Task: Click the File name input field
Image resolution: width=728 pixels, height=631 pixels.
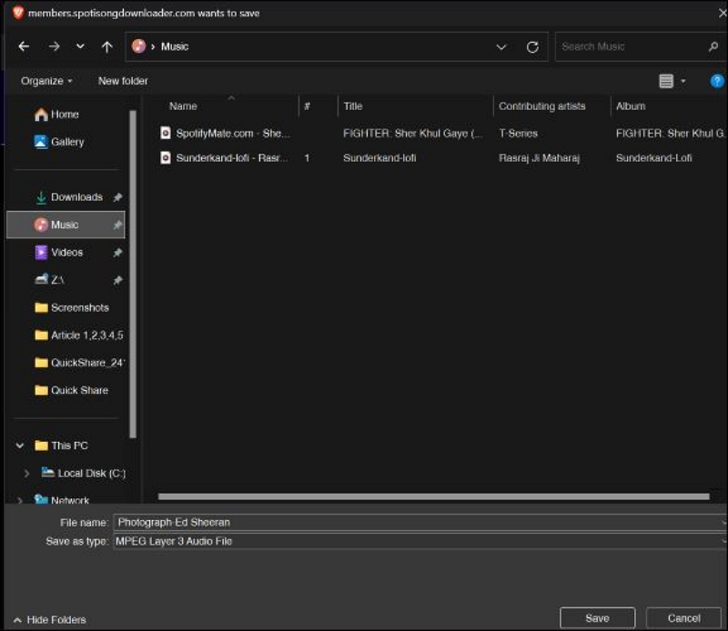Action: tap(420, 523)
